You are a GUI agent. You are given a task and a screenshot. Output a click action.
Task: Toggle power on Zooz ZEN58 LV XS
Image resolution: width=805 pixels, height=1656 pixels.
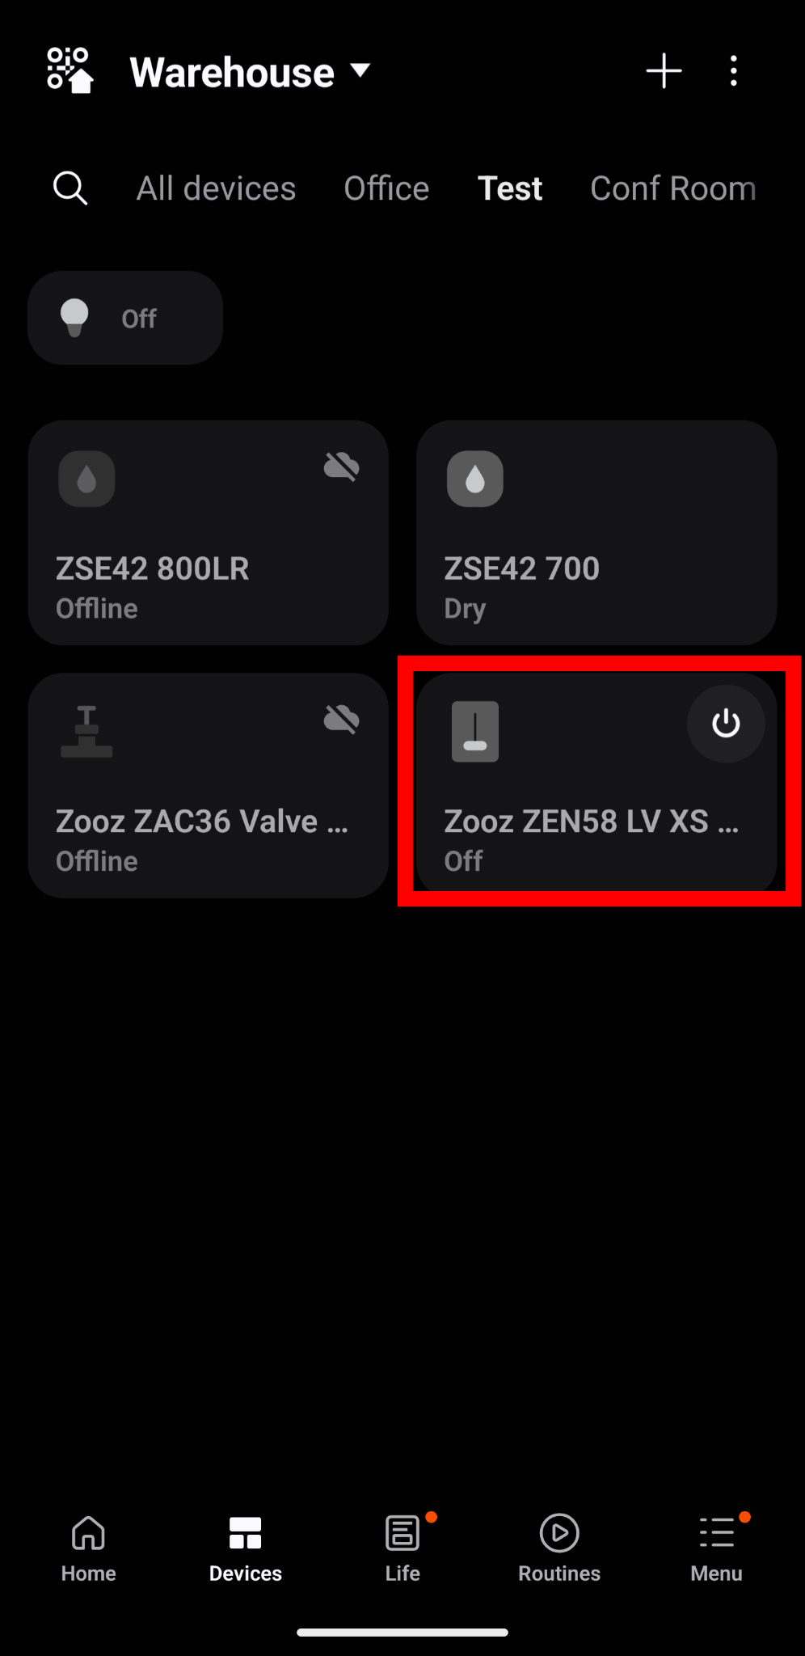pyautogui.click(x=726, y=724)
